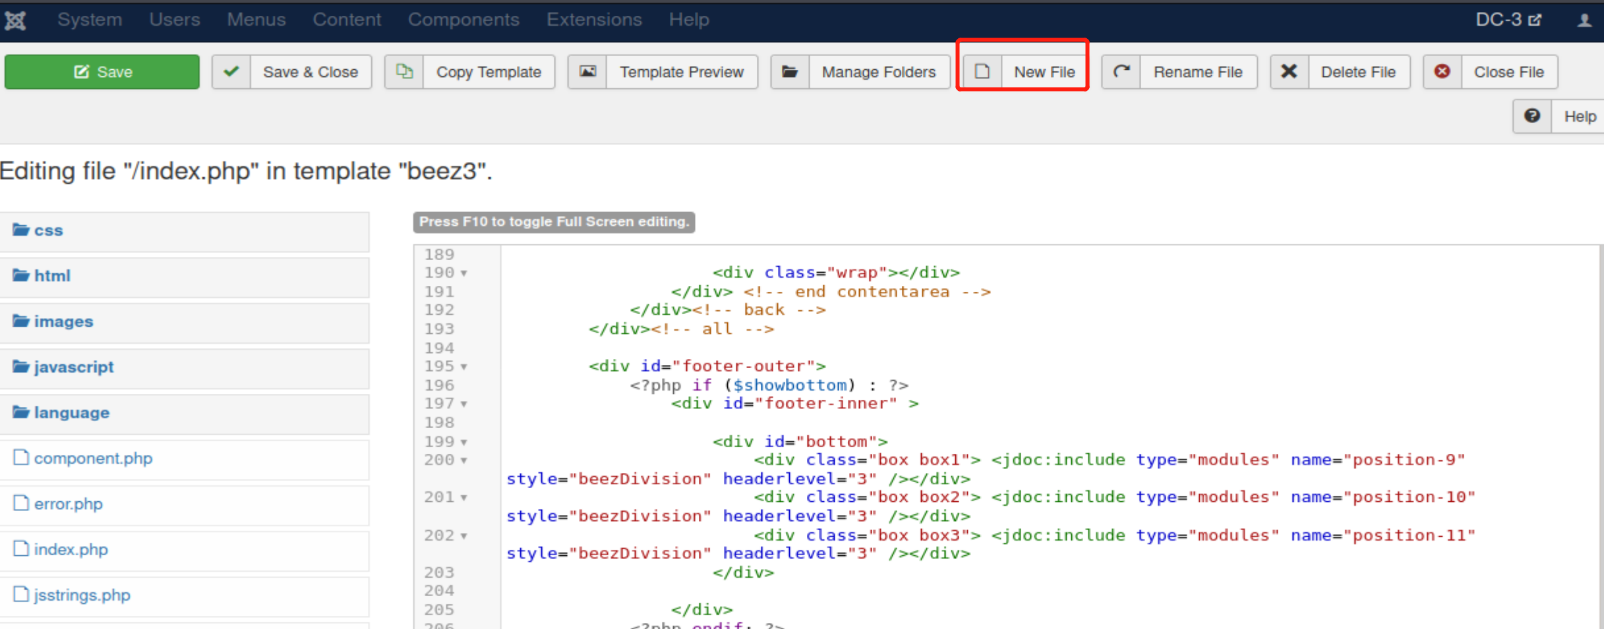Screen dimensions: 1604x629
Task: Collapse code fold at line 190
Action: 464,273
